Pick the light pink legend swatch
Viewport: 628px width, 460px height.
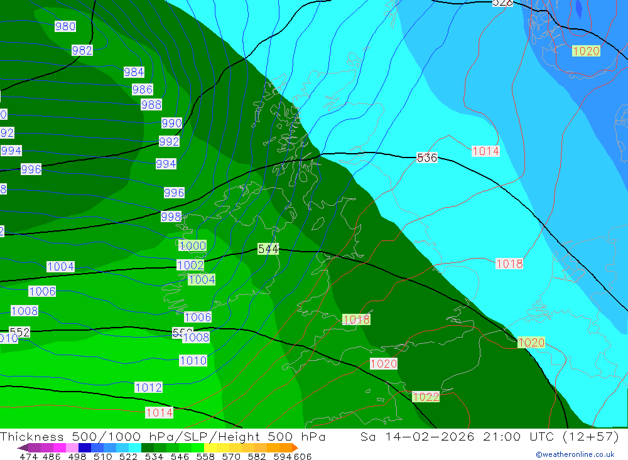72,447
